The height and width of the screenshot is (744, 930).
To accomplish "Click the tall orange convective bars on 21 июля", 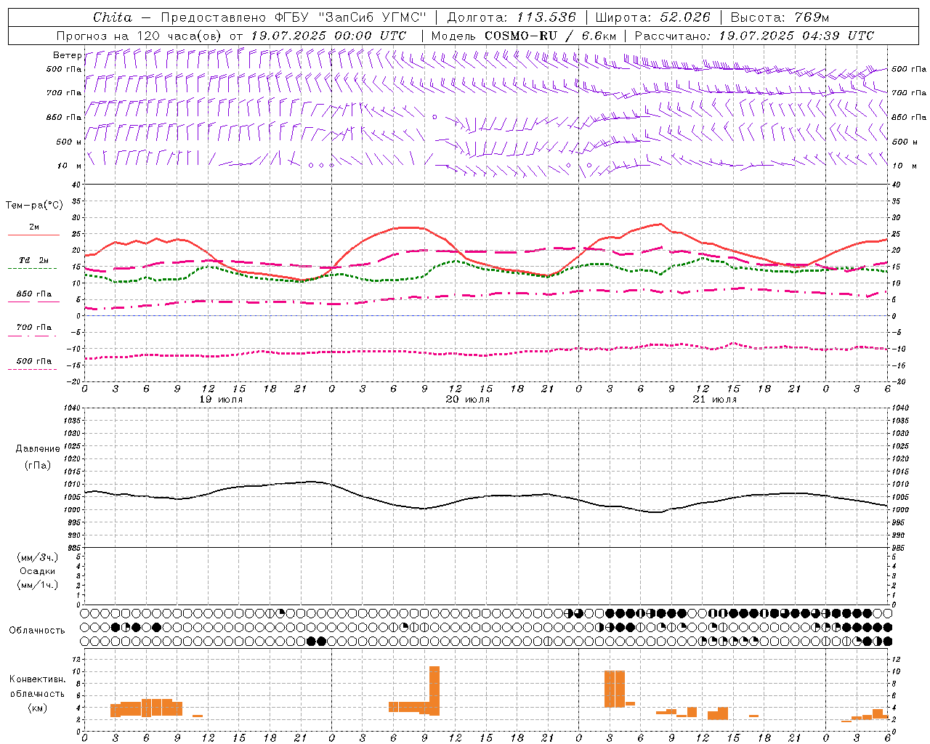I will [x=615, y=689].
